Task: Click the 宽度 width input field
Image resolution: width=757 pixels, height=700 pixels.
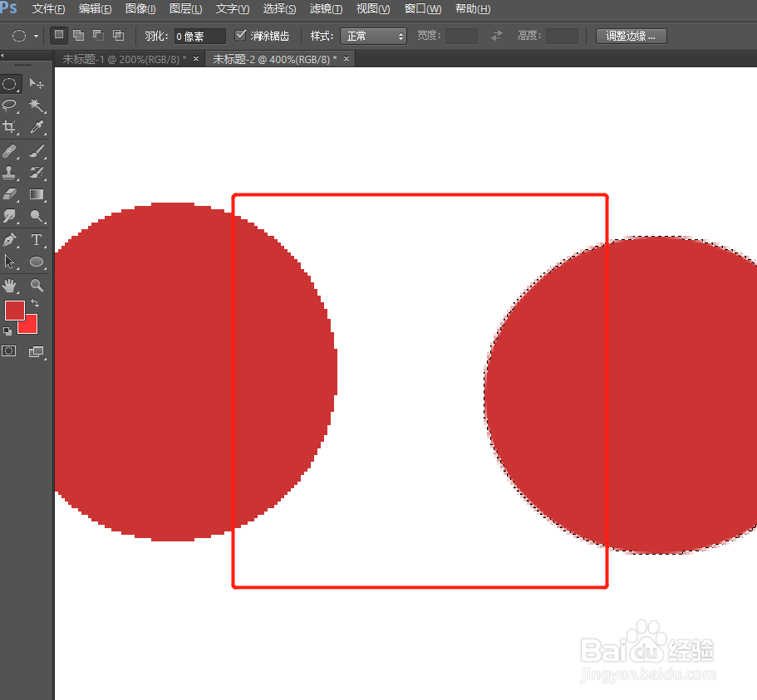Action: click(x=461, y=37)
